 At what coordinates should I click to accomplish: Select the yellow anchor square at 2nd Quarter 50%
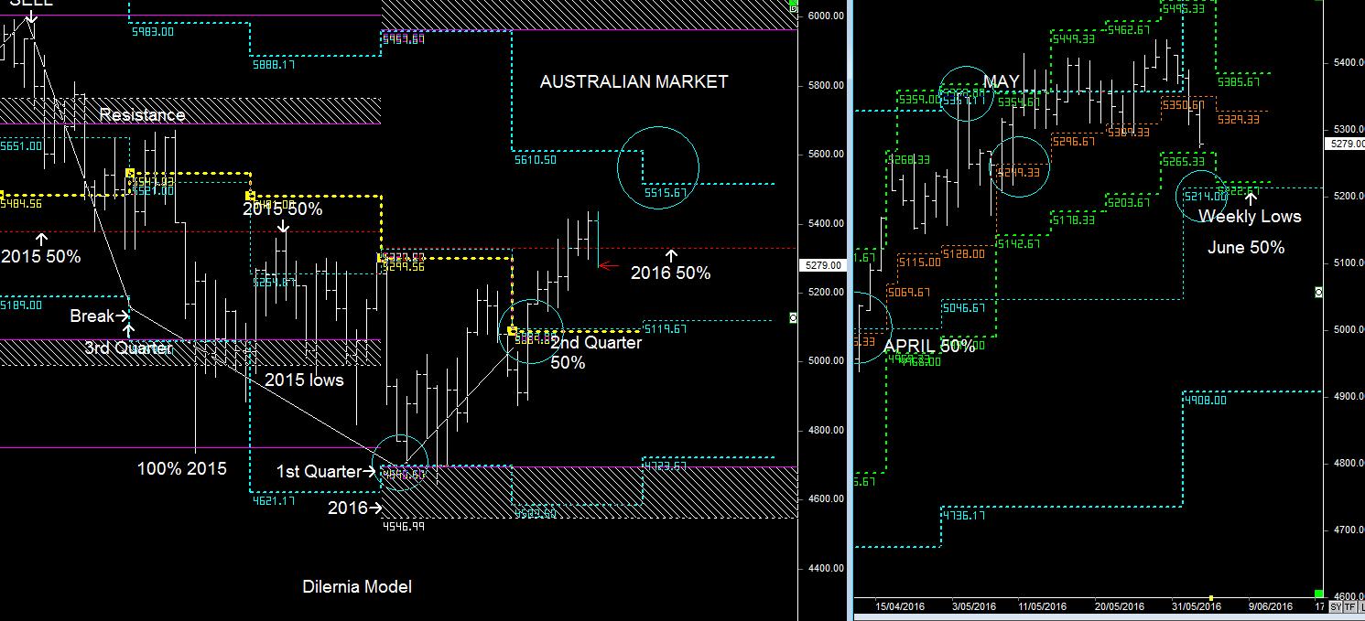click(x=512, y=329)
